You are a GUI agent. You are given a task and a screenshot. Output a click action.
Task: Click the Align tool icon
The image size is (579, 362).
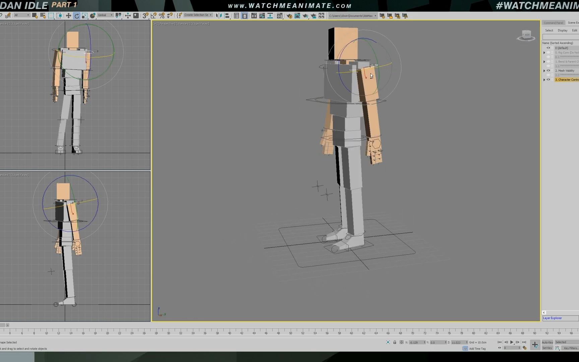pos(227,15)
